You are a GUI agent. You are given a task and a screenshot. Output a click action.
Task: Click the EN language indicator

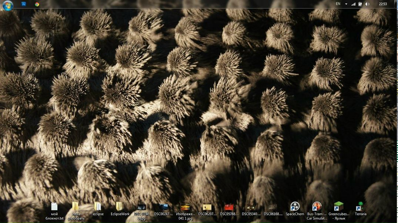[x=338, y=4]
